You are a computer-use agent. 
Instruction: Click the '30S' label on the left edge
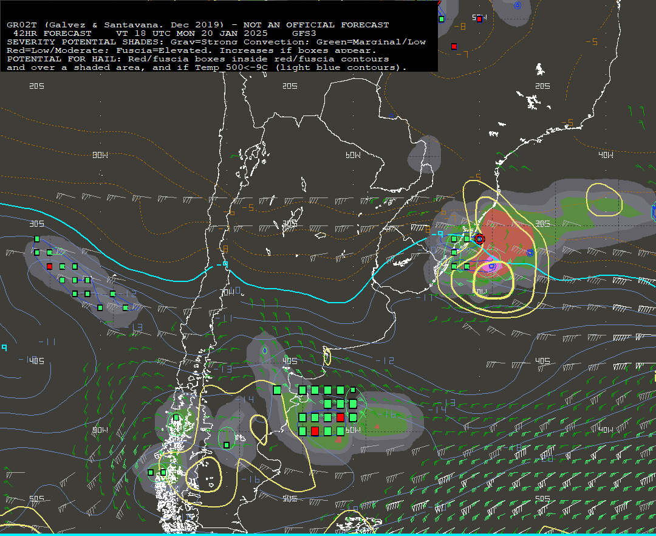coord(37,224)
